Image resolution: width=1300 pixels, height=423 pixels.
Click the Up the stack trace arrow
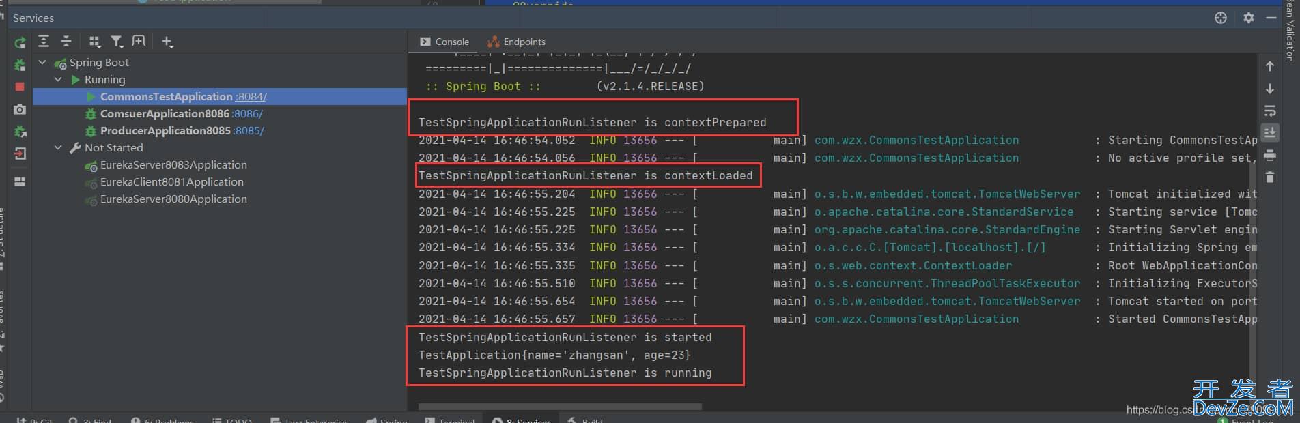pos(1270,66)
